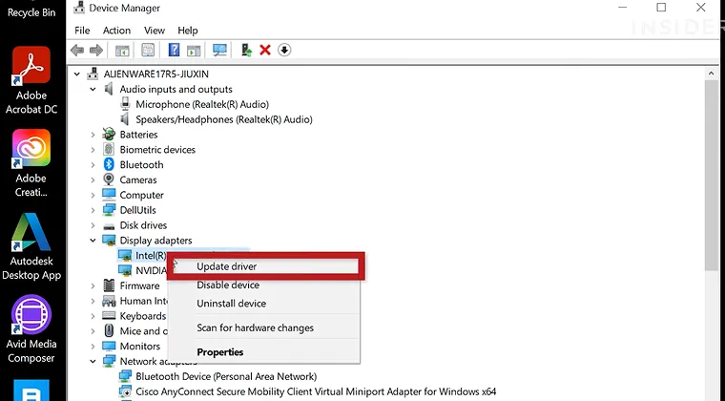Click the vertical scrollbar thumb

711,176
